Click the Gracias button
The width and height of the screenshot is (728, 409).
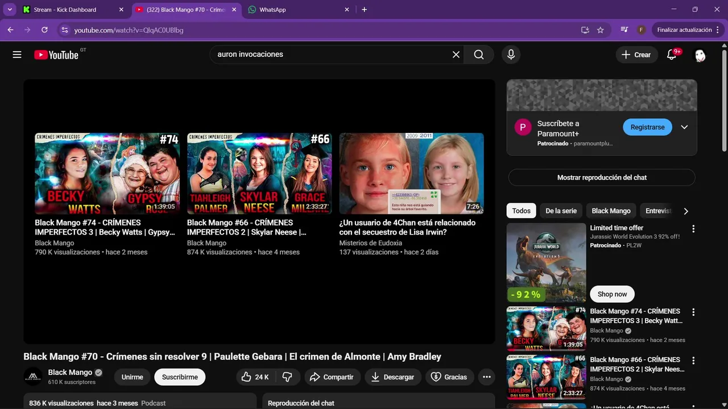click(449, 377)
